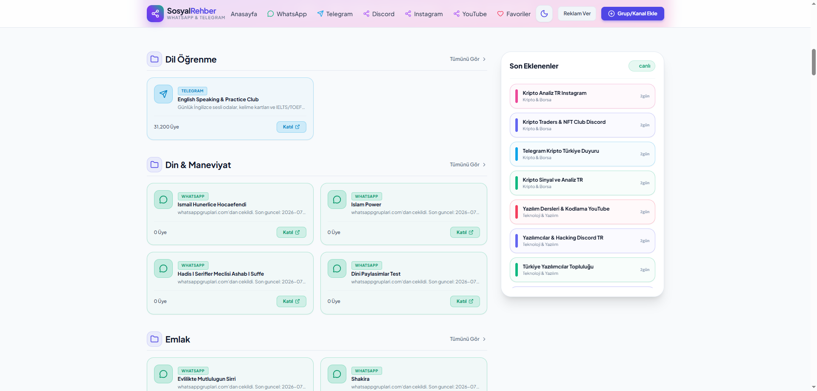
Task: Click the SosyalRehber share logo icon
Action: 155,14
